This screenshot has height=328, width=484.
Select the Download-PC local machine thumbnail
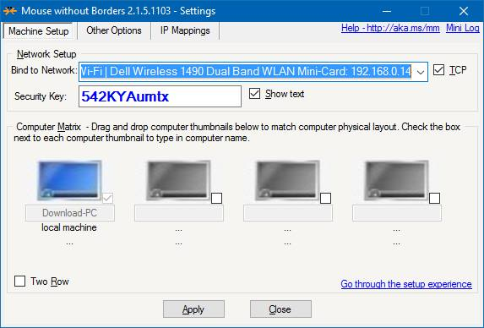click(69, 180)
